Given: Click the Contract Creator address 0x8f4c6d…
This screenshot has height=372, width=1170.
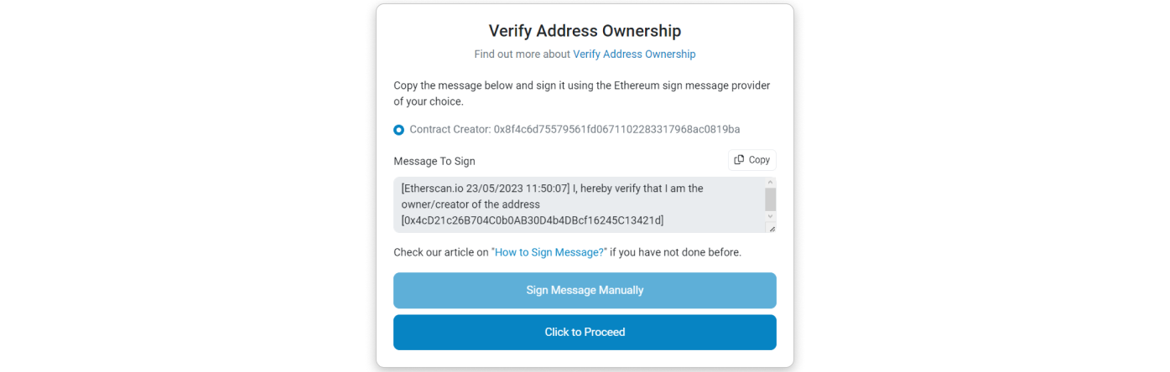Looking at the screenshot, I should [x=616, y=129].
